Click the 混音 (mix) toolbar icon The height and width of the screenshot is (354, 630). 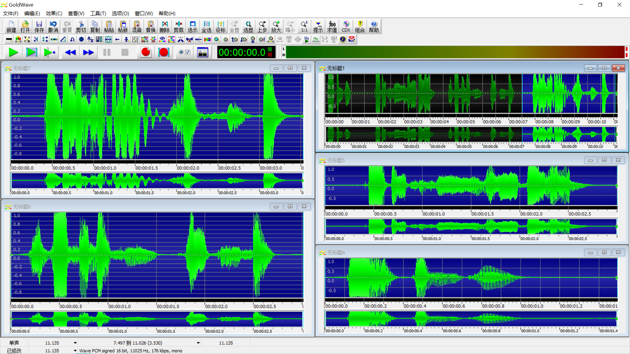coord(137,27)
